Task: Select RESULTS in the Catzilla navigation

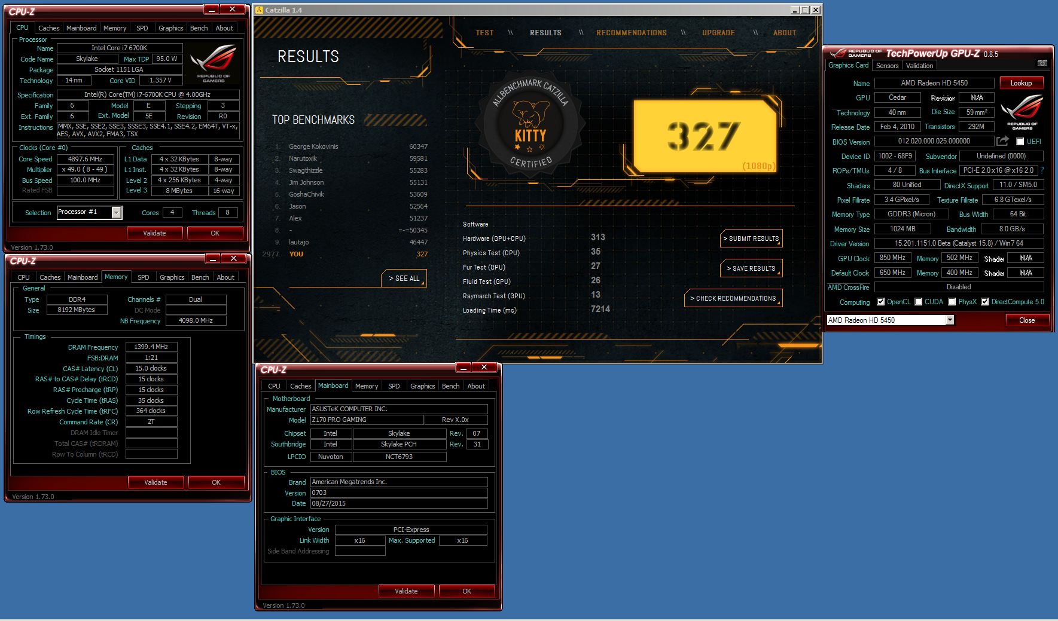Action: (545, 33)
